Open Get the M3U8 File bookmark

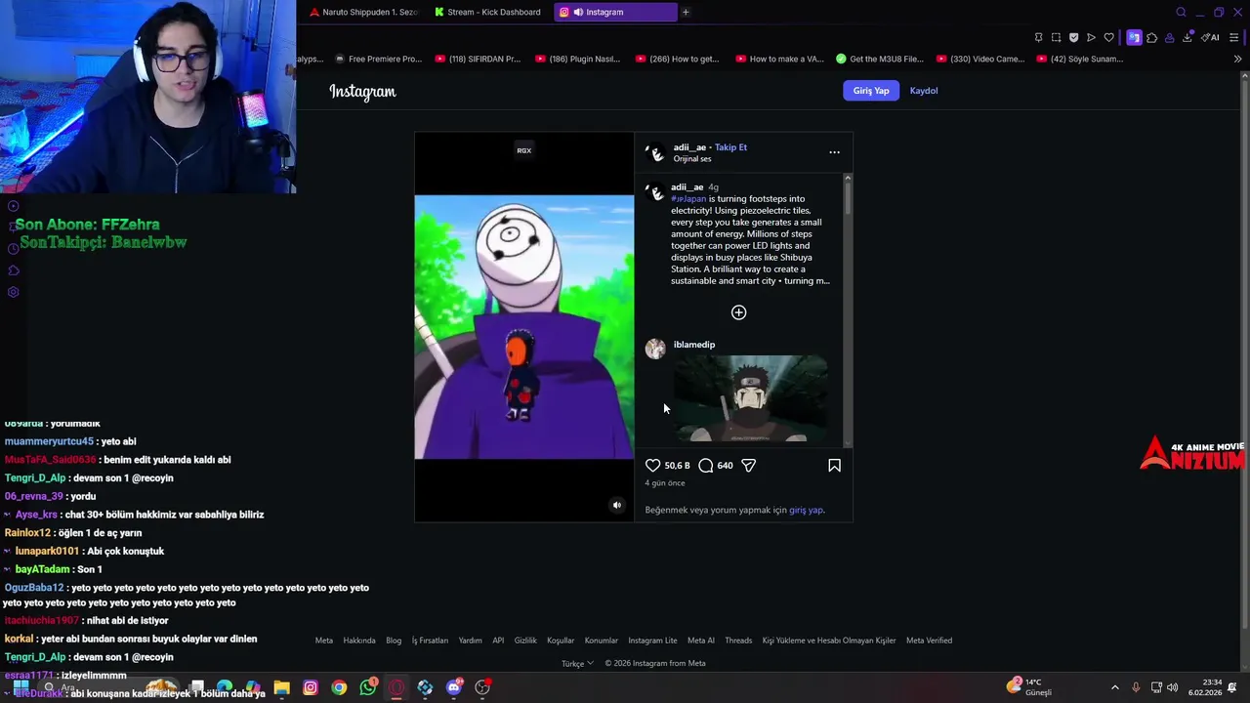point(880,59)
